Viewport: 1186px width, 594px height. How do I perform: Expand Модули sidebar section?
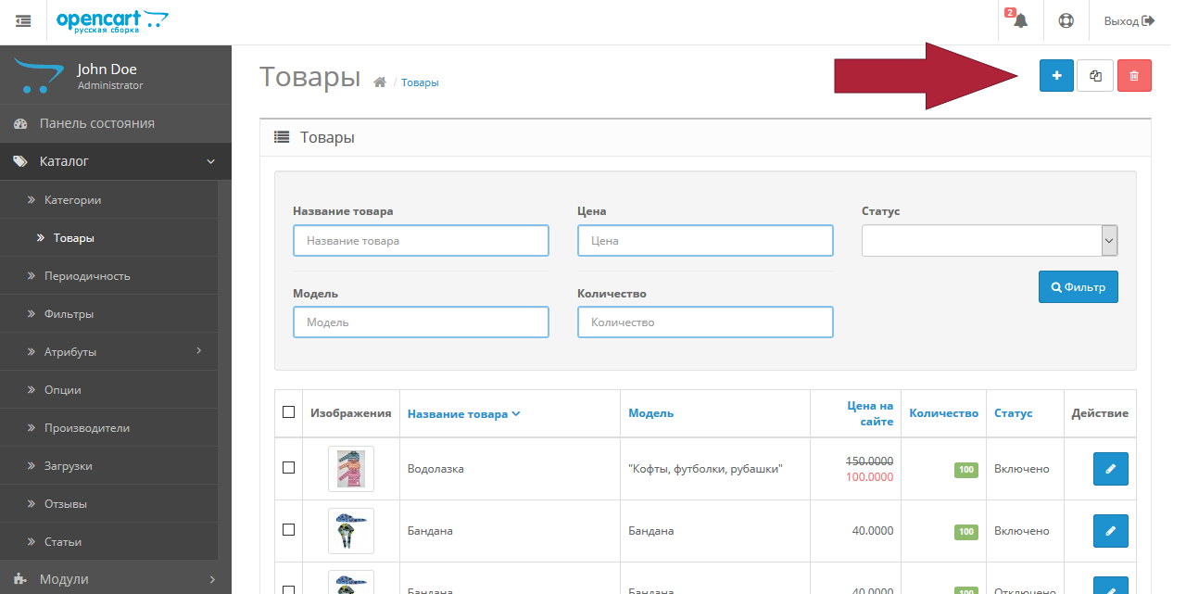pyautogui.click(x=116, y=579)
